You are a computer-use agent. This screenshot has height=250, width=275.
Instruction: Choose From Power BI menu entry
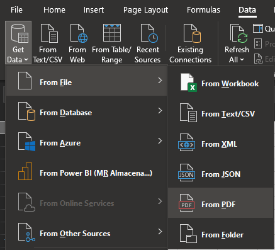86,173
